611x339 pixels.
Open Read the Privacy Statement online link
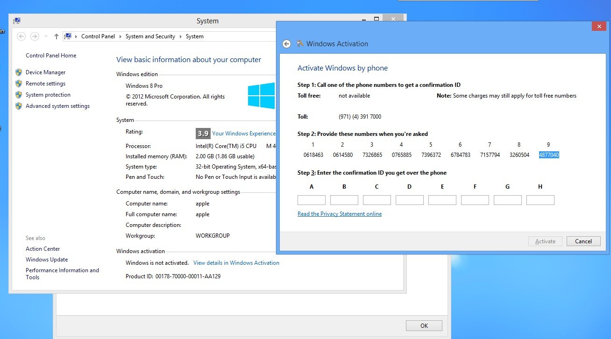340,214
